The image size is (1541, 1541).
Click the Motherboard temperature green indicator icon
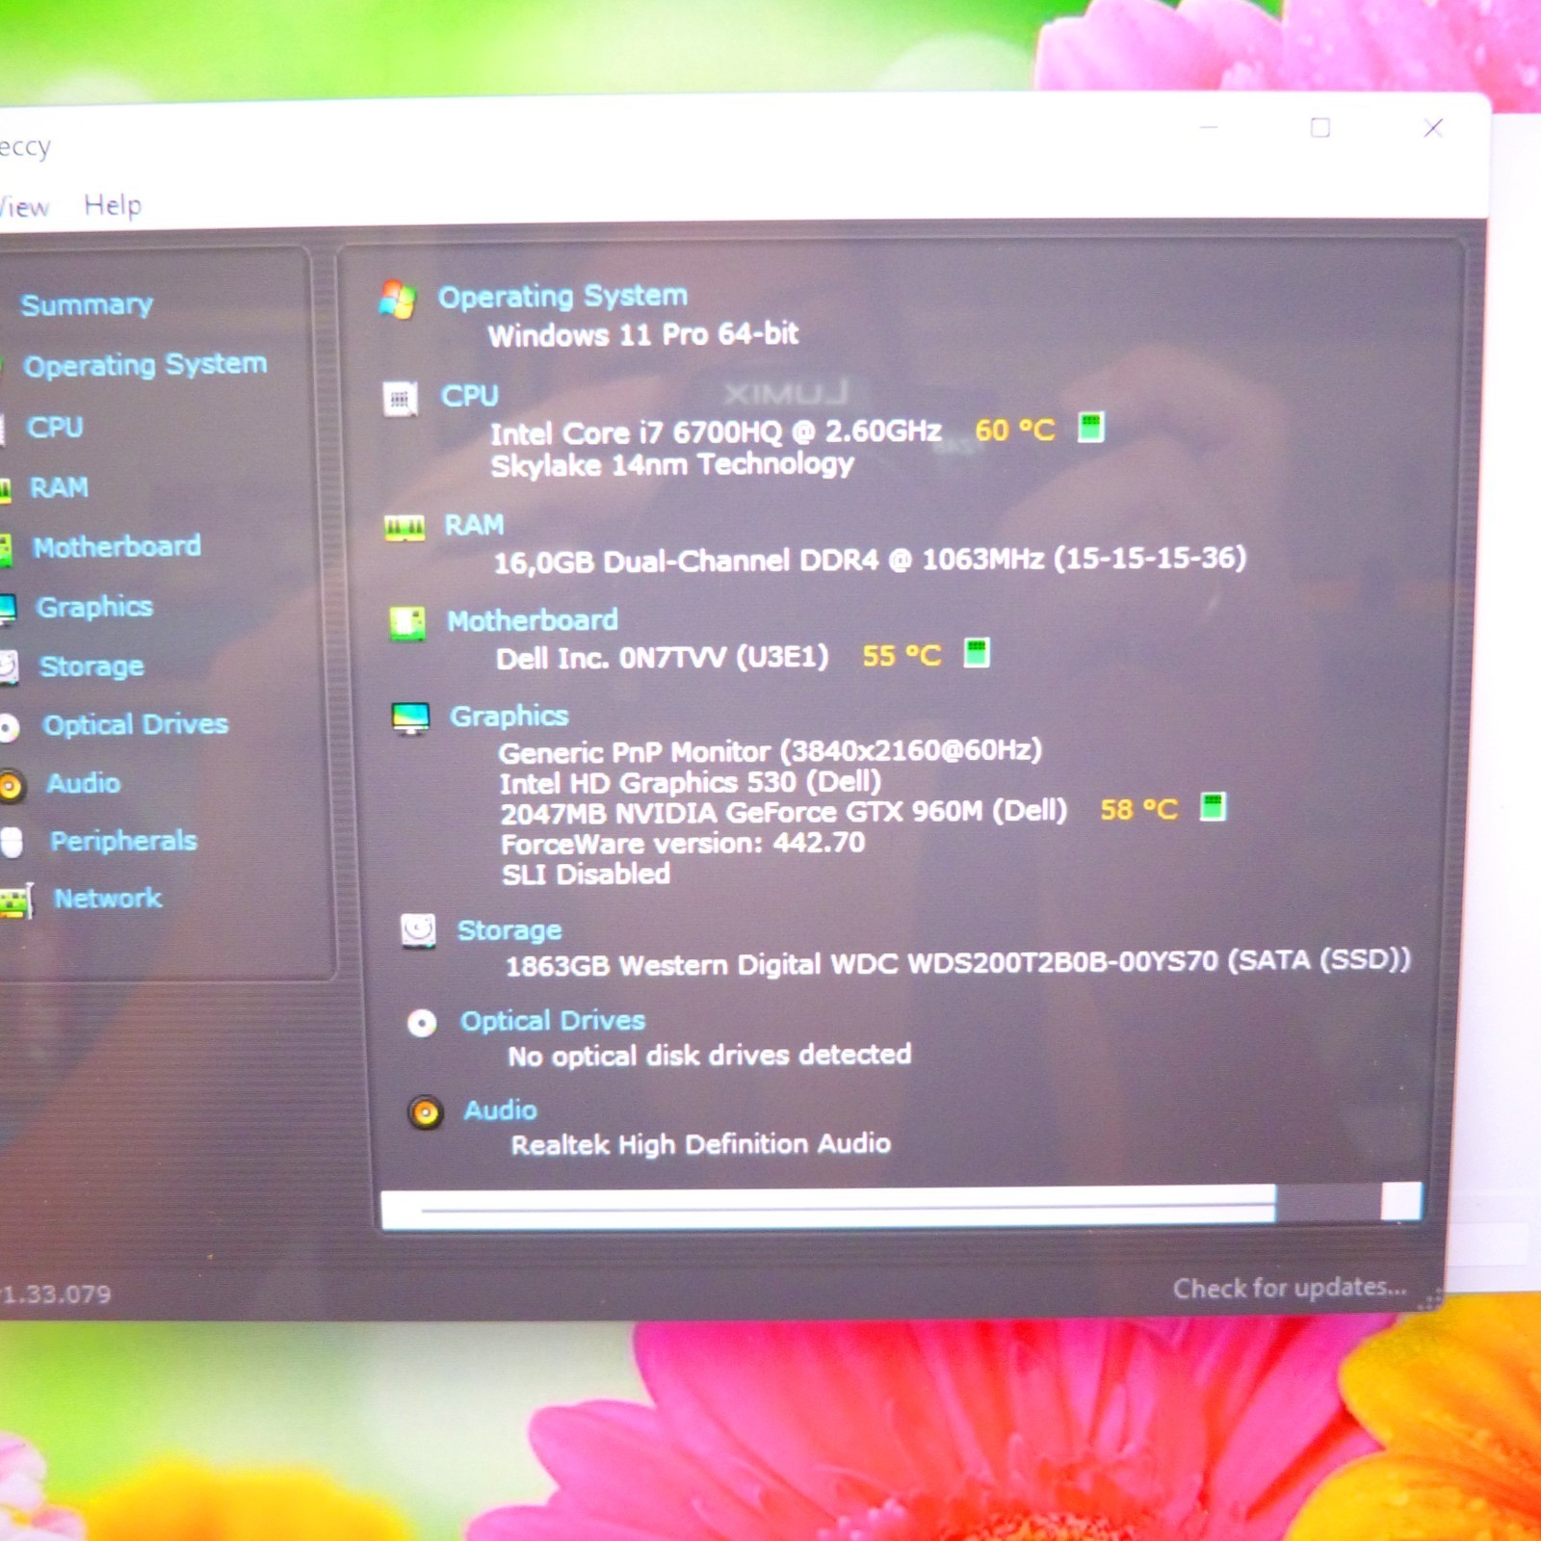(x=977, y=653)
